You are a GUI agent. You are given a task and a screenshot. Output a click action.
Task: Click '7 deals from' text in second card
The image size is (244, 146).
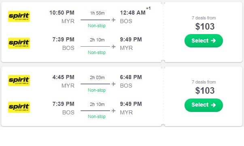tap(204, 82)
